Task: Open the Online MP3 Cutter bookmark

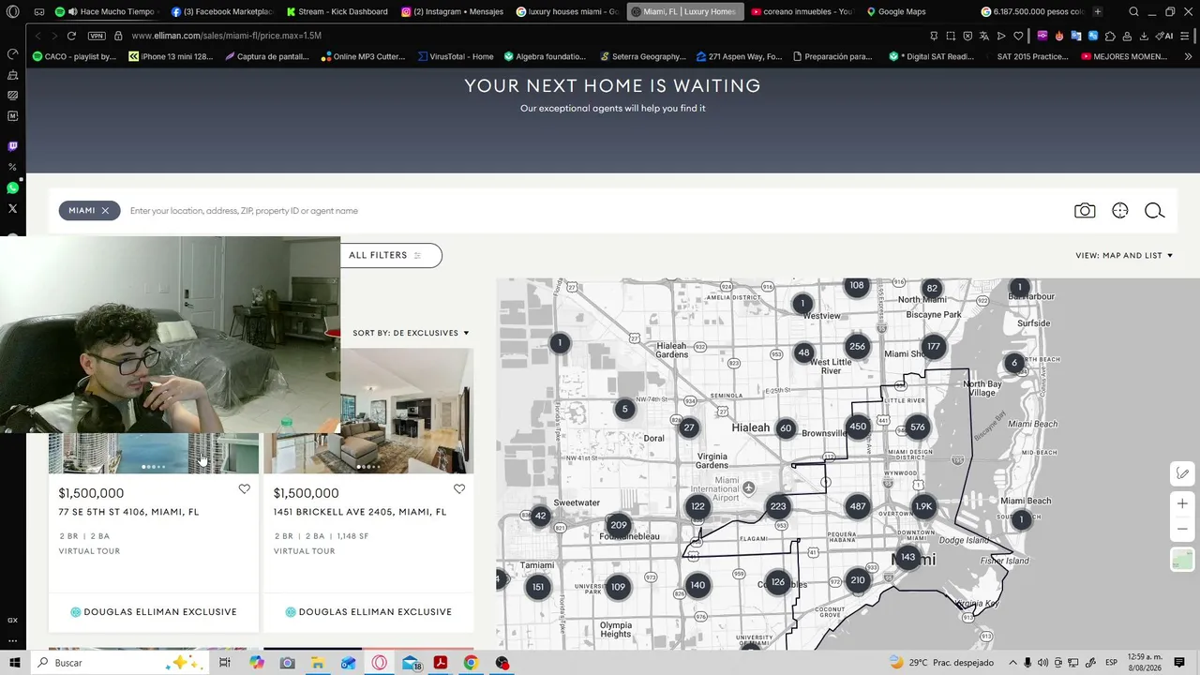Action: (x=363, y=56)
